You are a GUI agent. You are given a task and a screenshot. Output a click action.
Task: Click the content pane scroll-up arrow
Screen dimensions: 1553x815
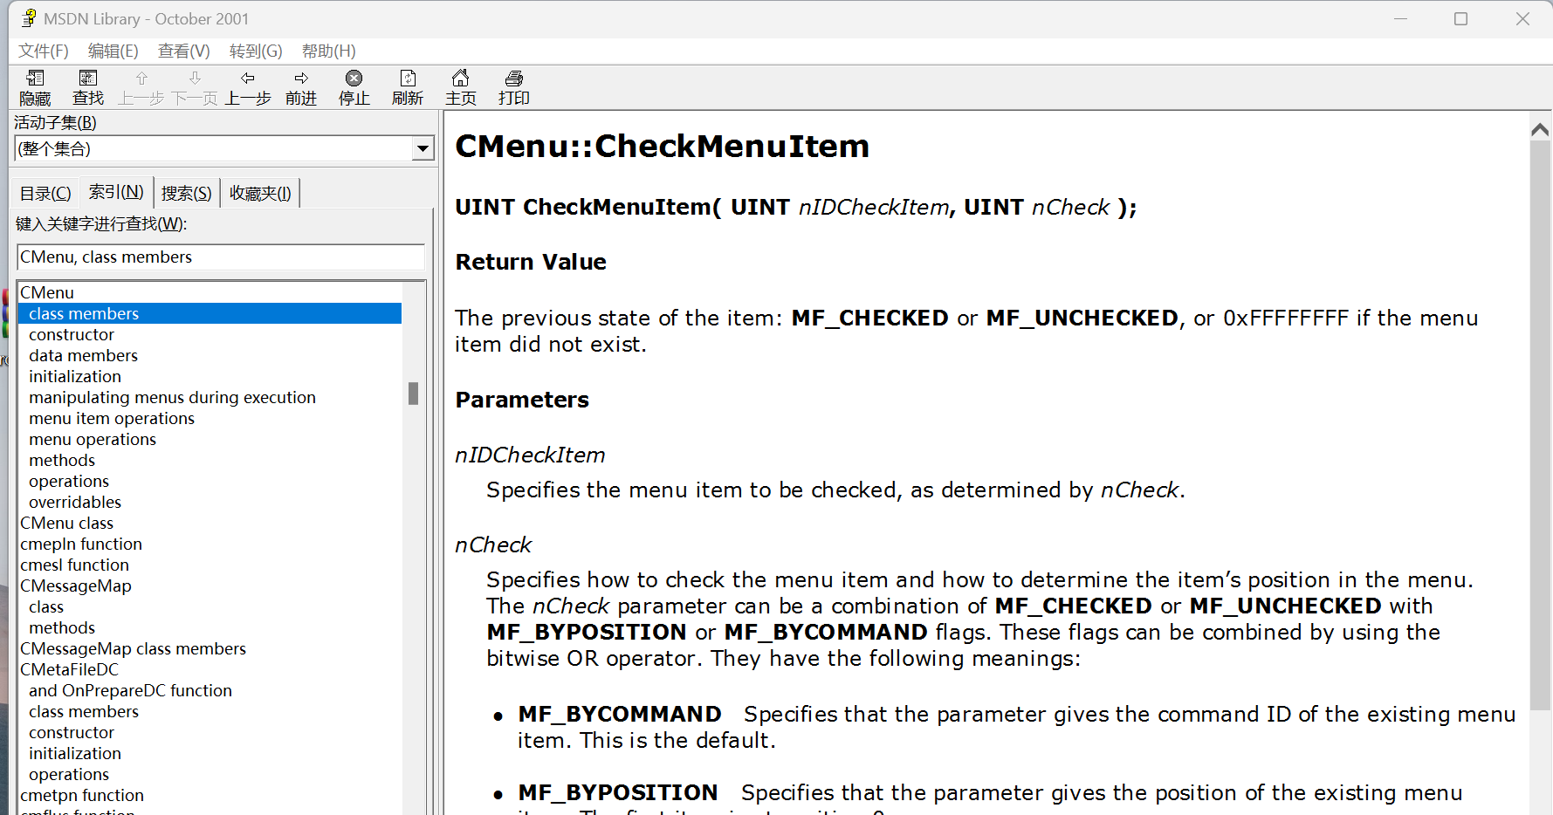pos(1540,130)
